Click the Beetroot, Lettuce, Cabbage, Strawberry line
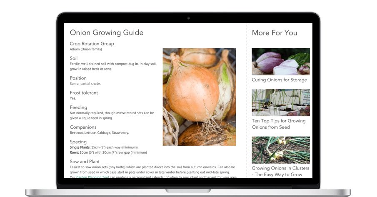Image resolution: width=377 pixels, height=197 pixels. 99,132
